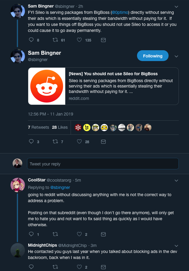Open the Reddit link card preview
The image size is (189, 271).
pos(103,86)
